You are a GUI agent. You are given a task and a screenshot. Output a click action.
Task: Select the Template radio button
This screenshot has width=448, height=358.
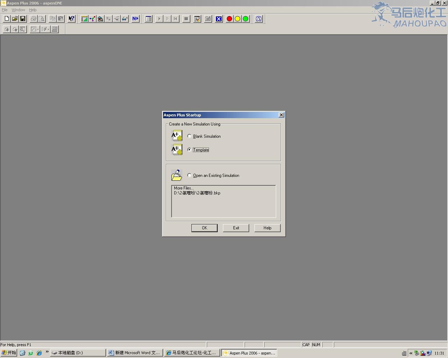tap(189, 150)
